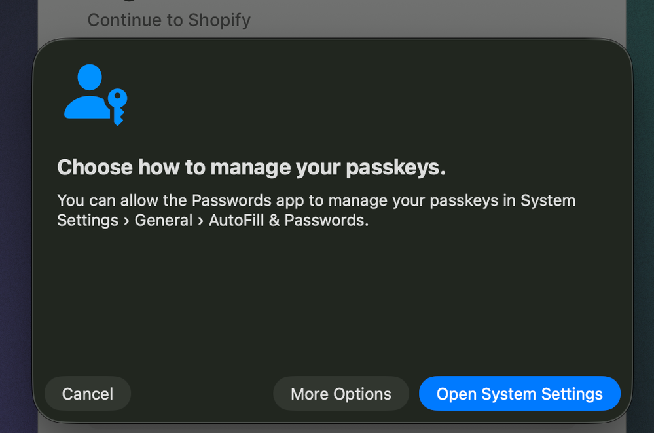Click the gray window strip below the dialog
This screenshot has width=654, height=433.
327,428
